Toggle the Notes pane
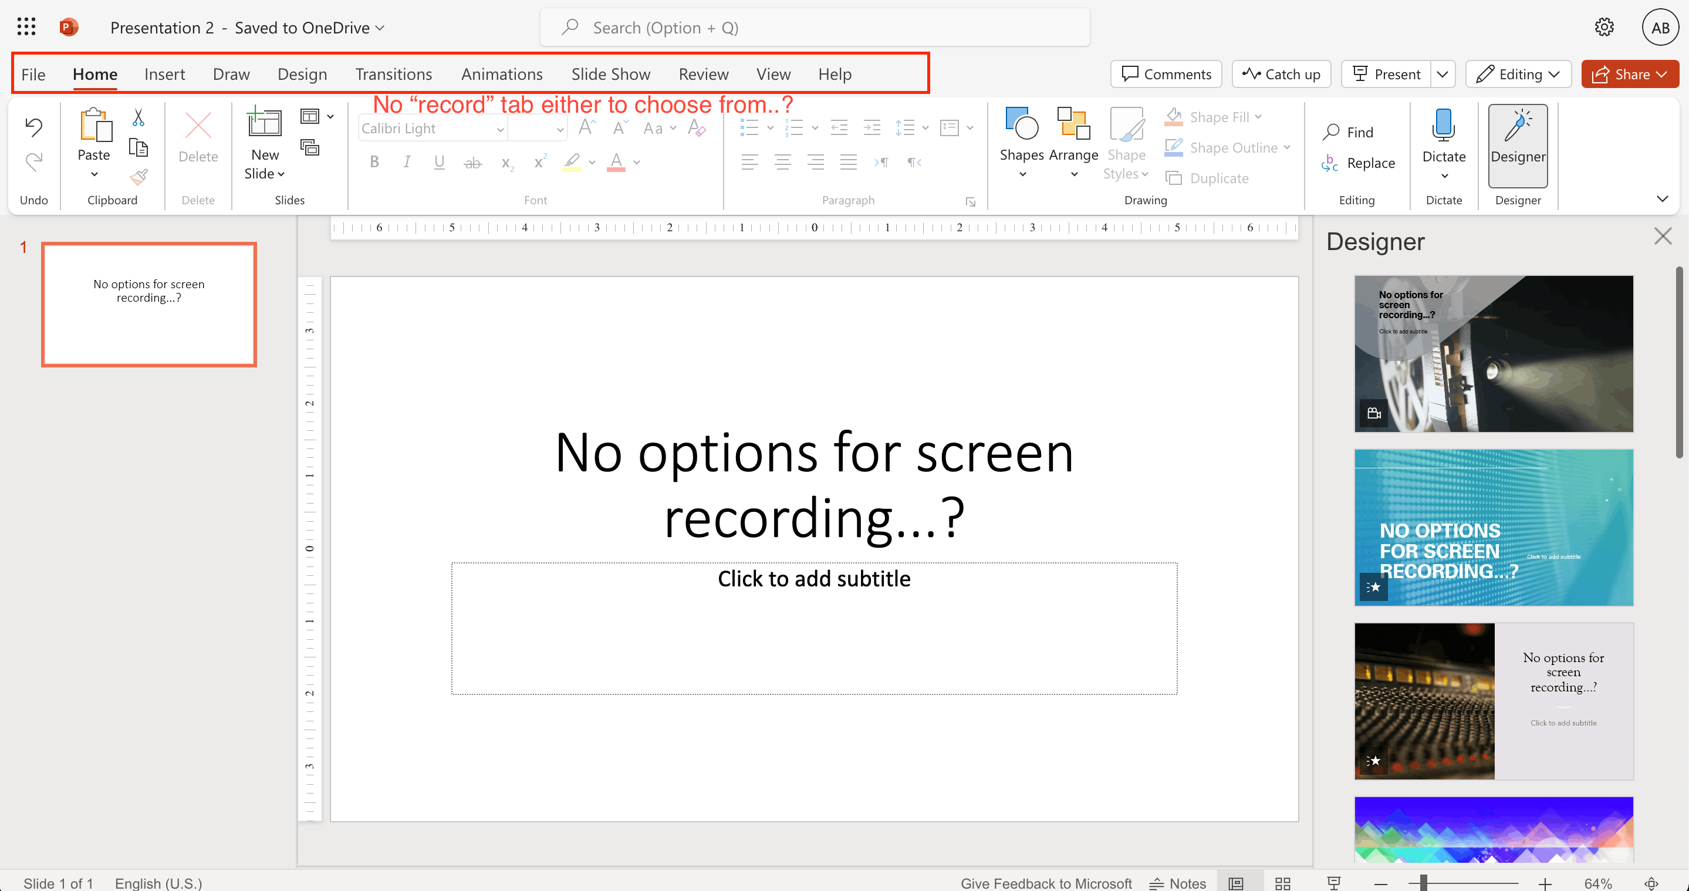This screenshot has width=1689, height=891. 1178,883
